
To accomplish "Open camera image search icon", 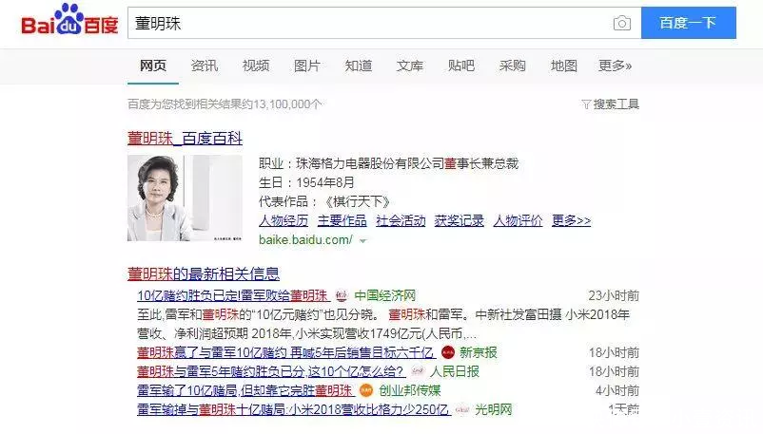I will click(622, 23).
